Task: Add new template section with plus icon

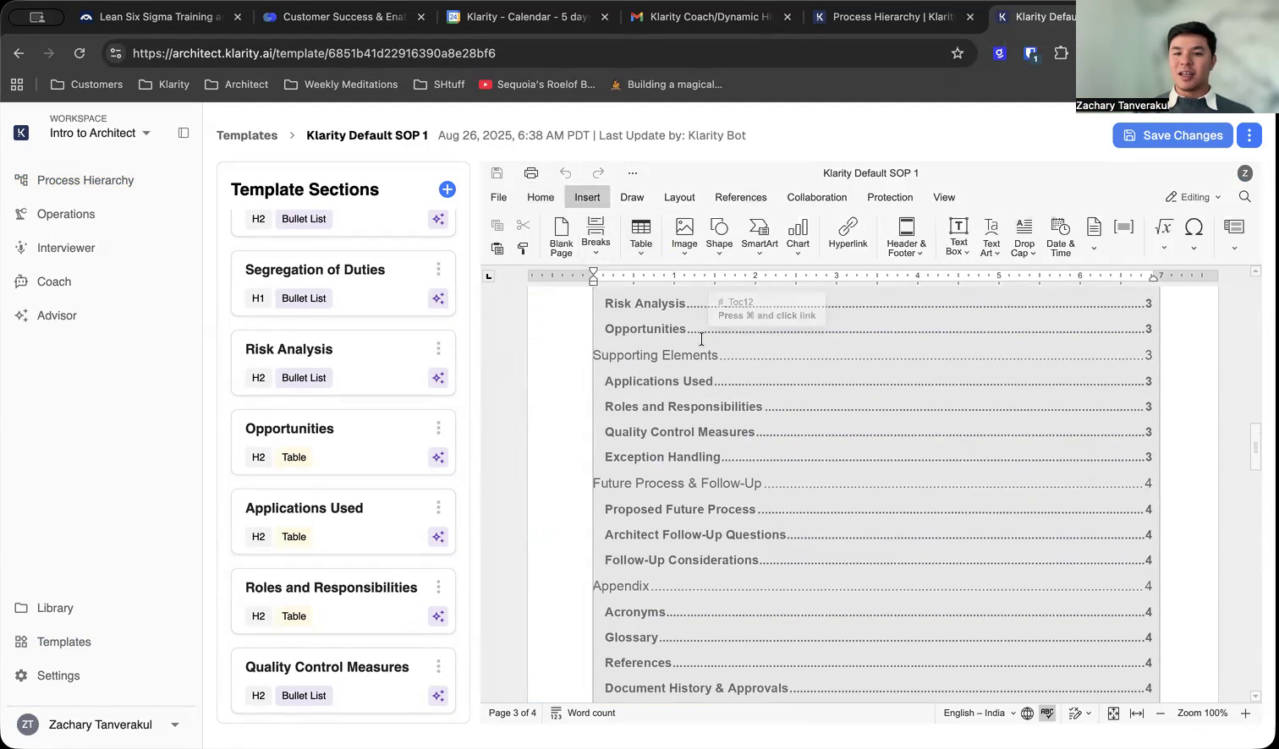Action: (x=447, y=189)
